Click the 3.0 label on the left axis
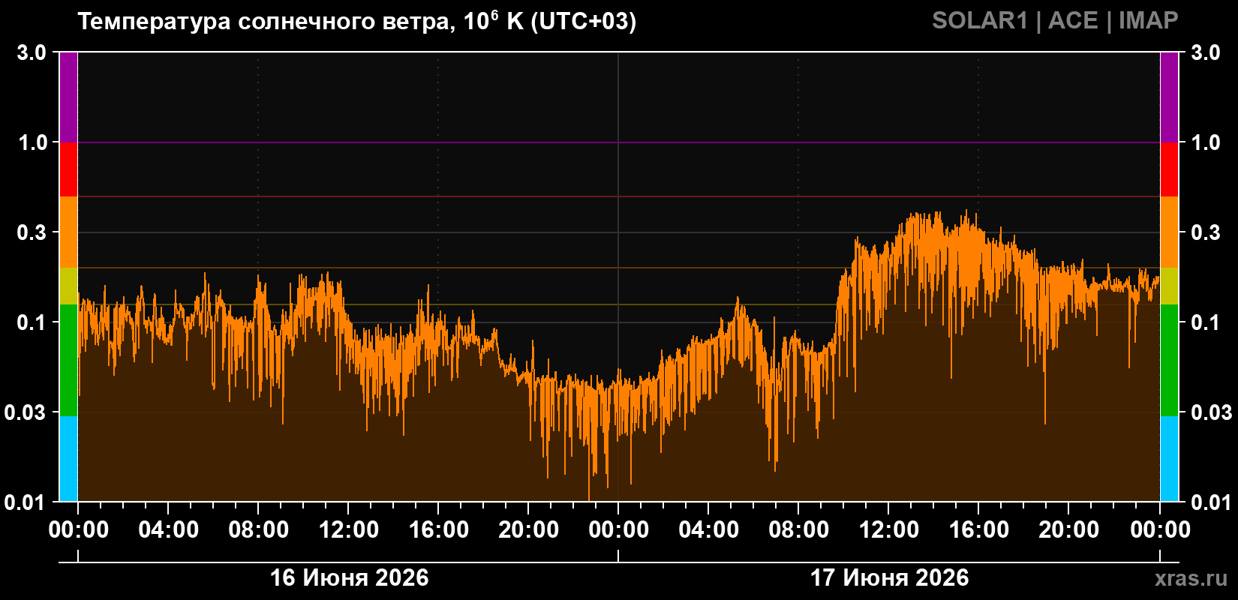 pos(32,52)
